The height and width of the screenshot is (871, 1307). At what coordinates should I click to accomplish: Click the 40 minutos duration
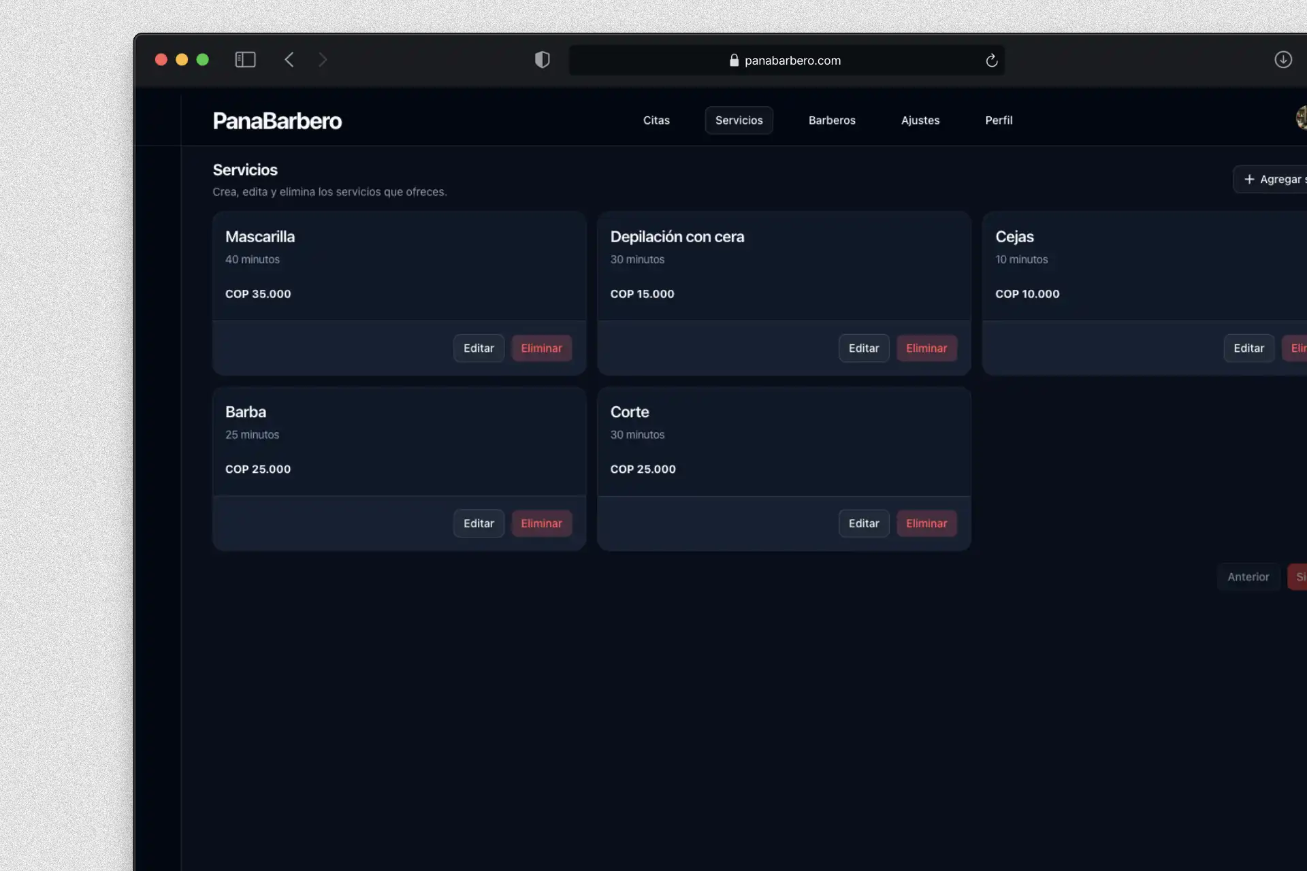(x=253, y=259)
